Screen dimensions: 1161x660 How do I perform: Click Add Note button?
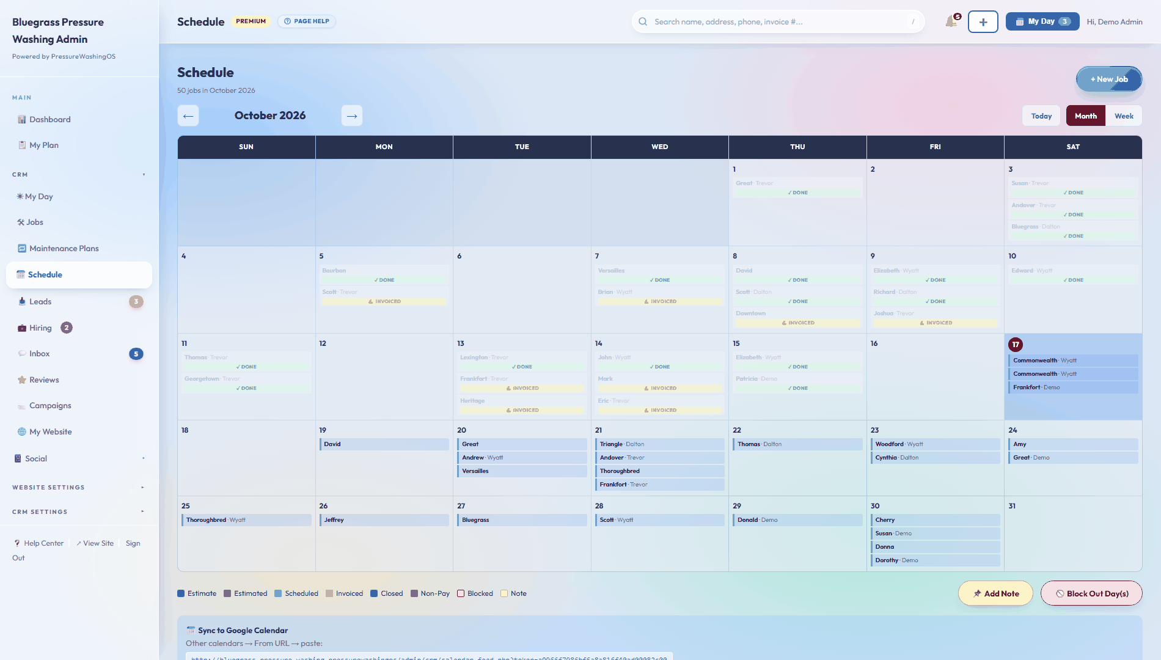click(995, 593)
